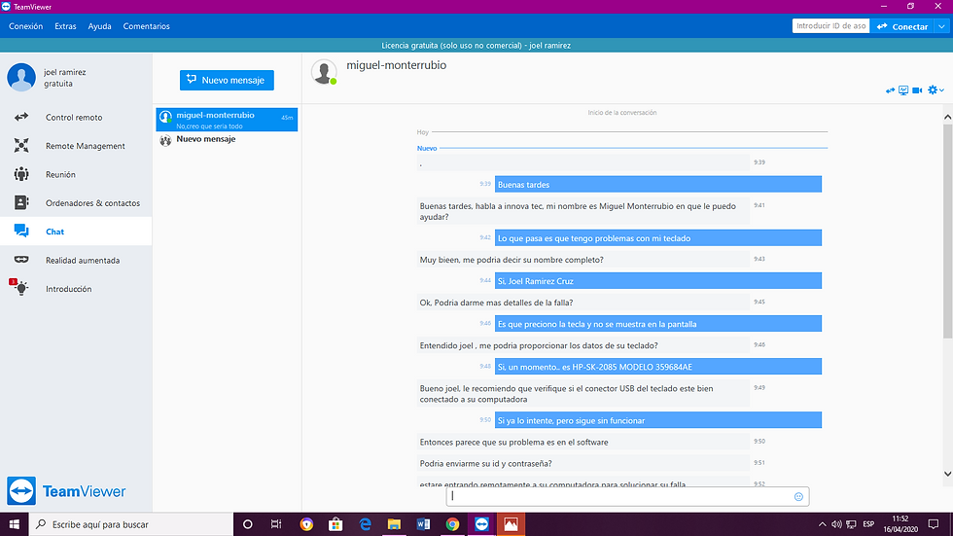This screenshot has width=953, height=536.
Task: Click the Conectar button
Action: 902,26
